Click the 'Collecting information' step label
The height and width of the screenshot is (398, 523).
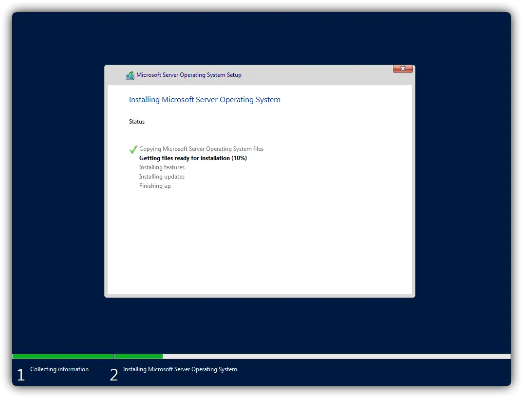(x=59, y=369)
